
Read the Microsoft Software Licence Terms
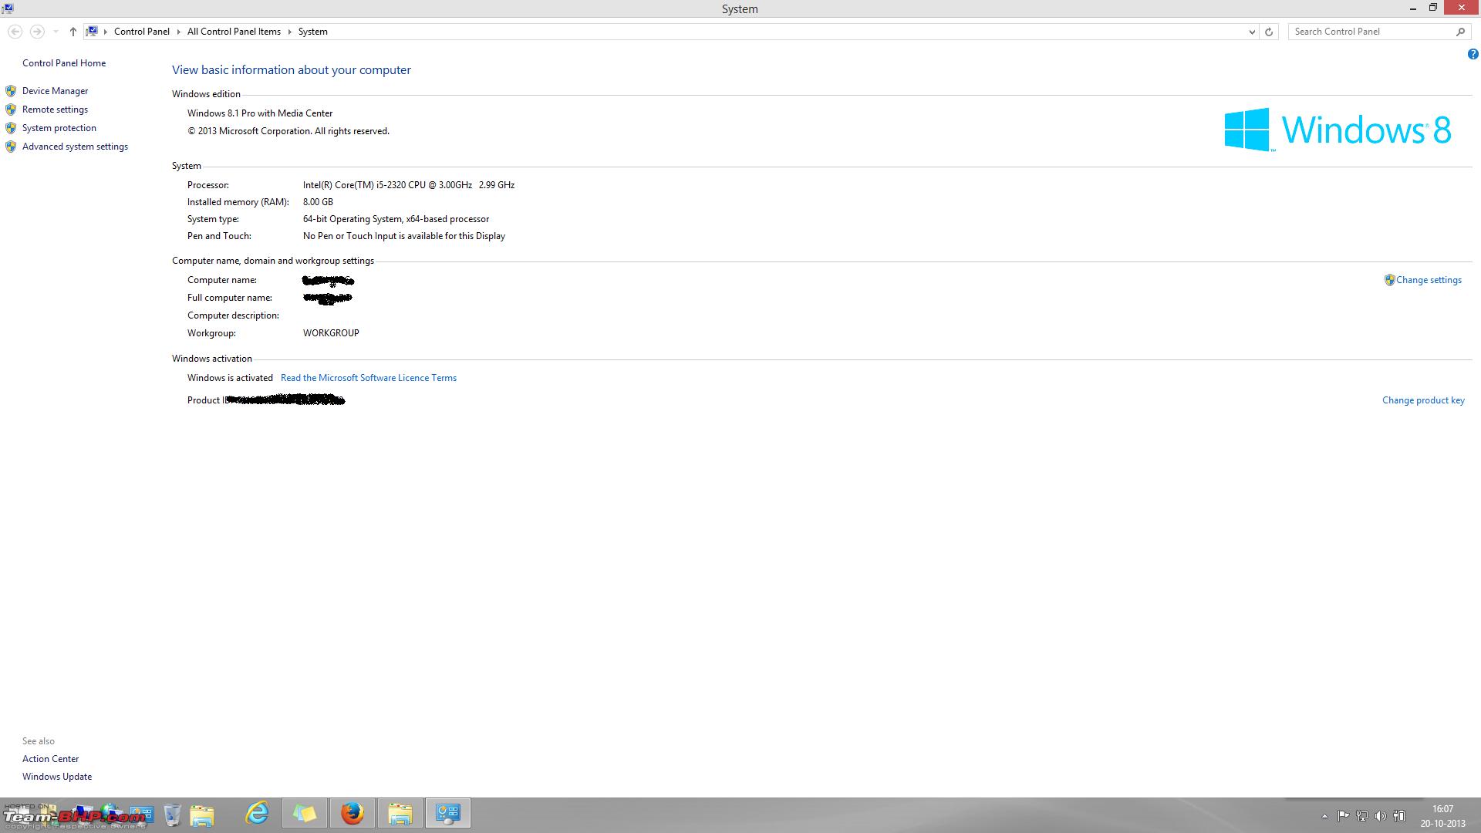click(x=369, y=378)
